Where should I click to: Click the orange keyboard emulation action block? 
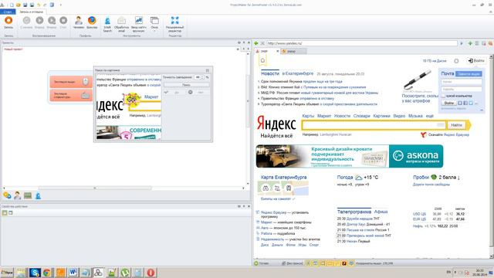pos(71,95)
